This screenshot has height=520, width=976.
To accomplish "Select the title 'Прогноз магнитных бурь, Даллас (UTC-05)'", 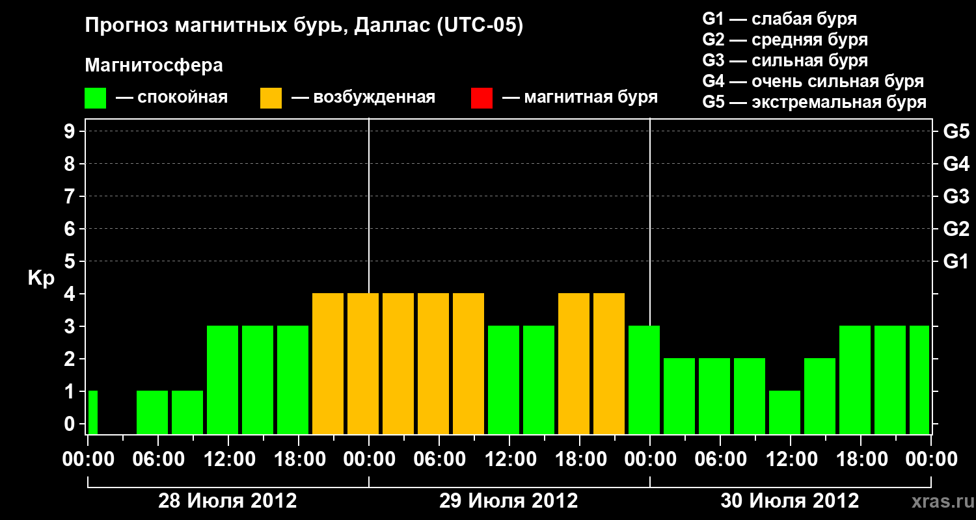I will 304,27.
